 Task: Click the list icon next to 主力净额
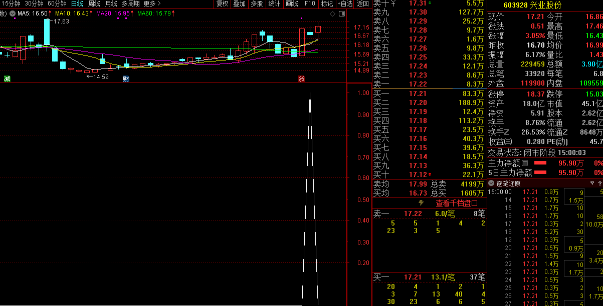(525, 163)
